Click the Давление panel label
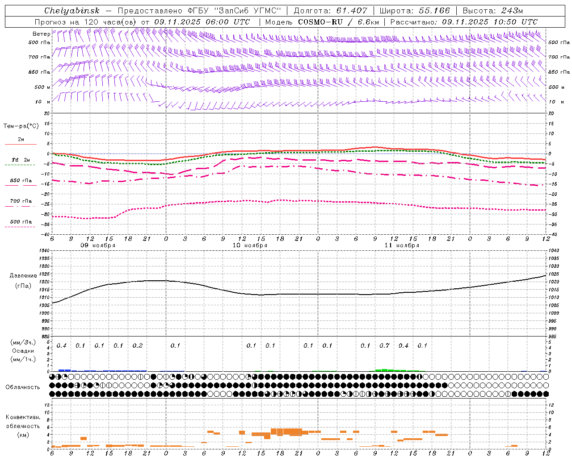Viewport: 572px width, 457px height. click(22, 276)
